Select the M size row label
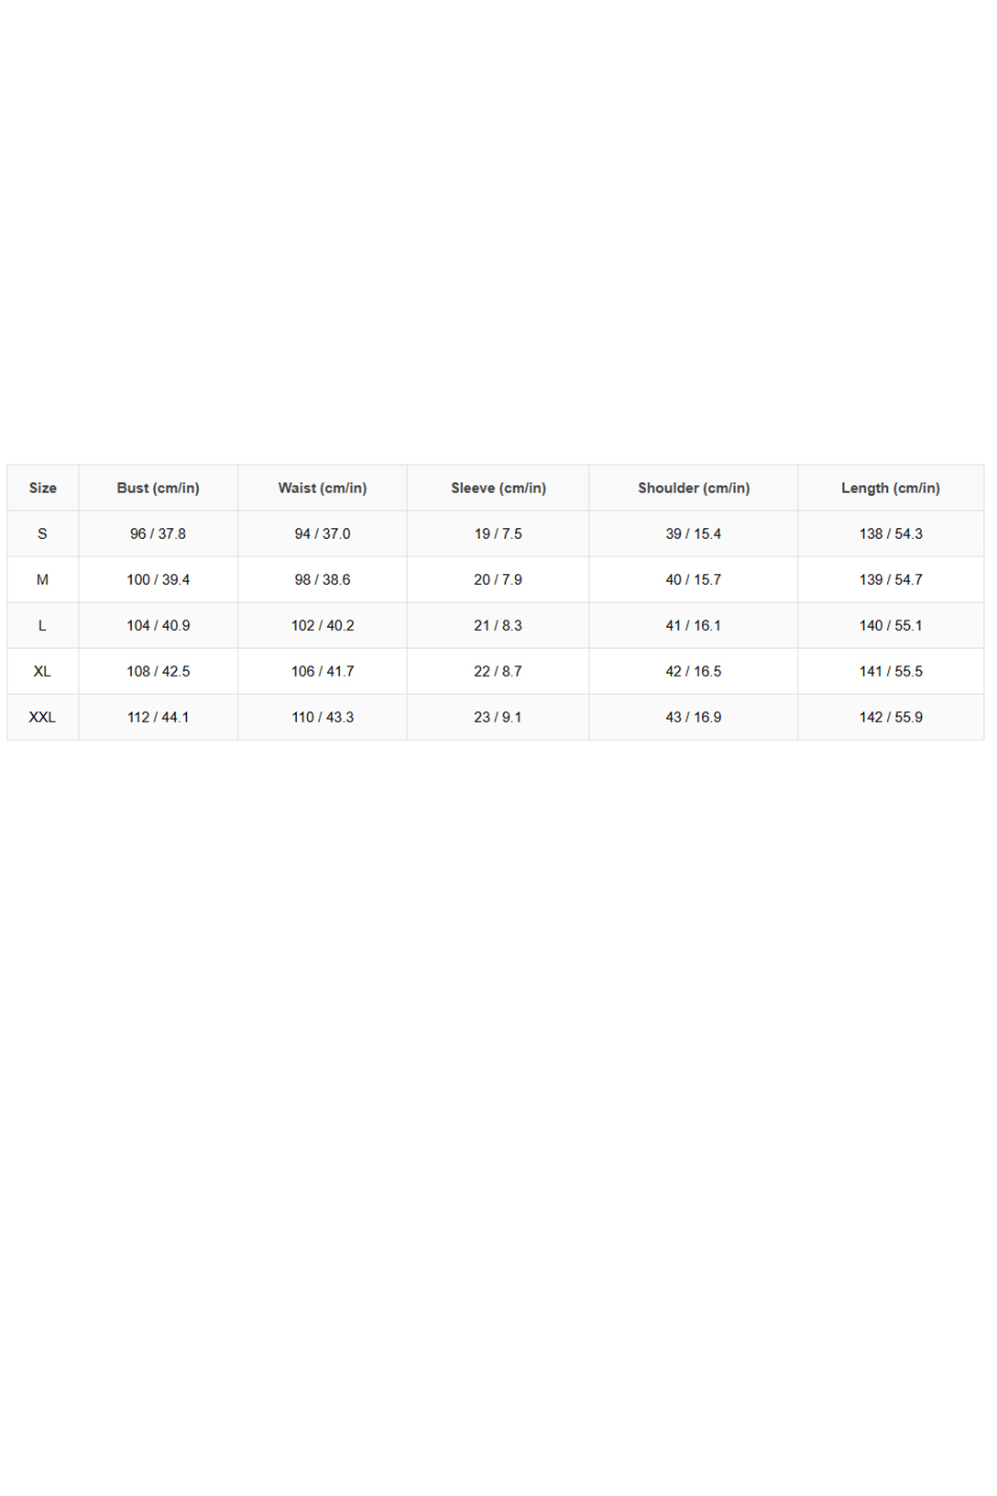The image size is (997, 1496). pos(43,579)
